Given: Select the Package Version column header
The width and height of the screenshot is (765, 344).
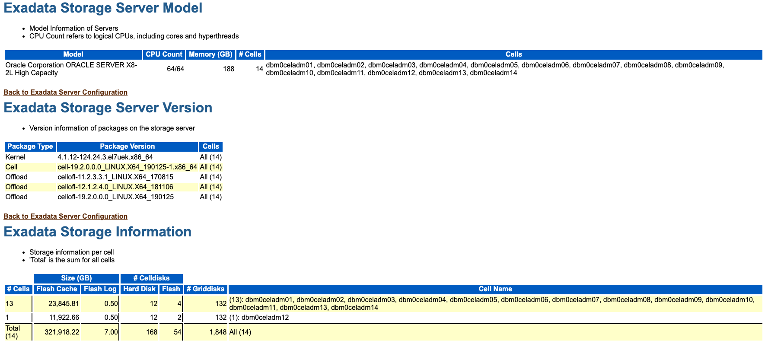Looking at the screenshot, I should pyautogui.click(x=127, y=147).
